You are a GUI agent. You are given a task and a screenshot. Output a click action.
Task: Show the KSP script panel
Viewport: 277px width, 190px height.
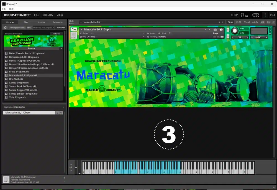(x=263, y=22)
